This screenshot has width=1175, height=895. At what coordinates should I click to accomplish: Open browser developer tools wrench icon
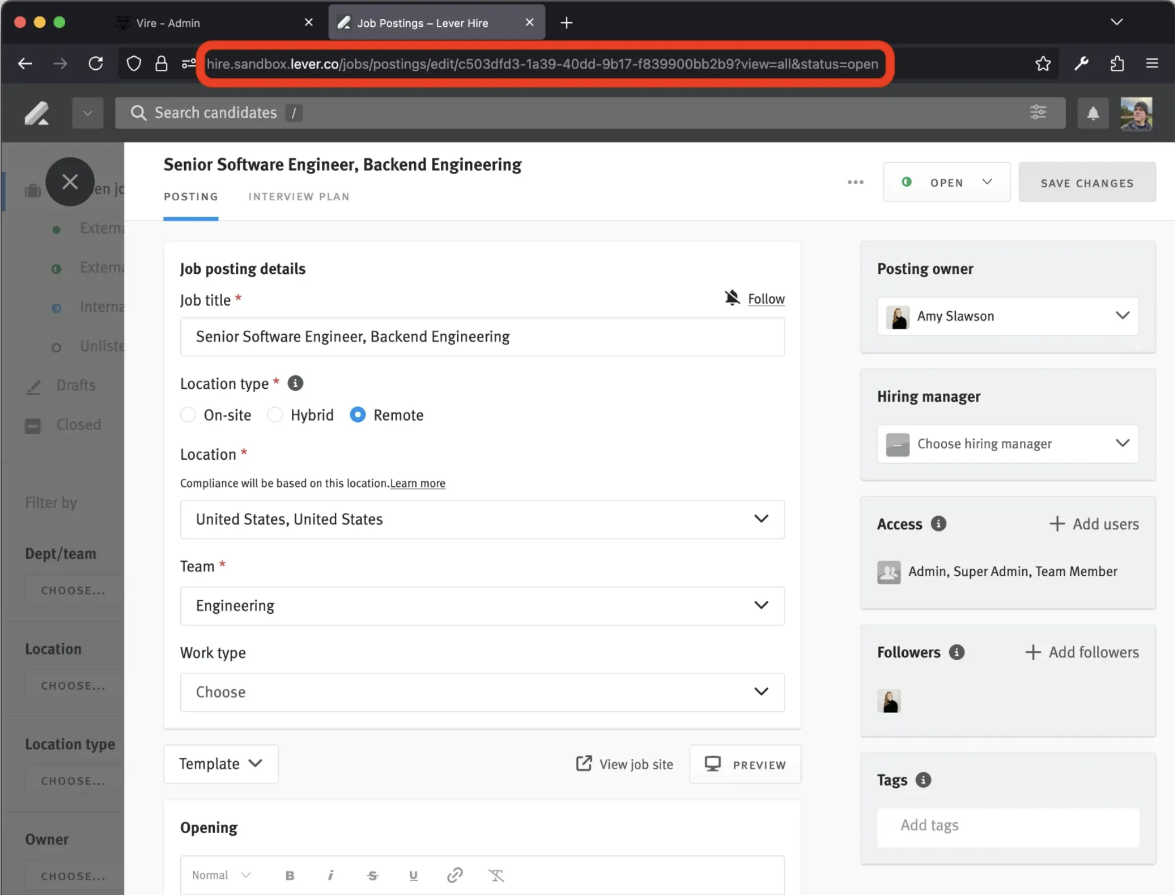coord(1081,64)
